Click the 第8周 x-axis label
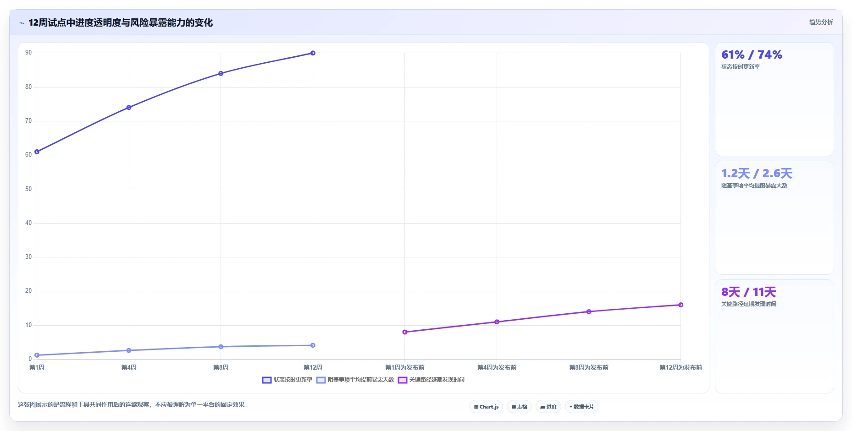The height and width of the screenshot is (431, 852). (221, 367)
